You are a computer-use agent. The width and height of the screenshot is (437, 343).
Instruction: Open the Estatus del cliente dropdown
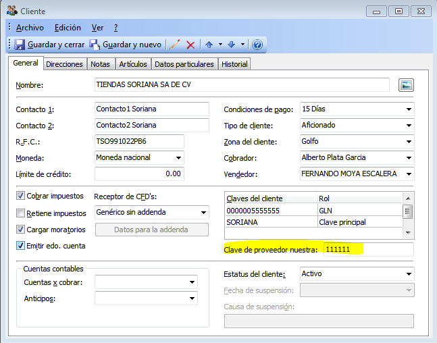pos(409,274)
